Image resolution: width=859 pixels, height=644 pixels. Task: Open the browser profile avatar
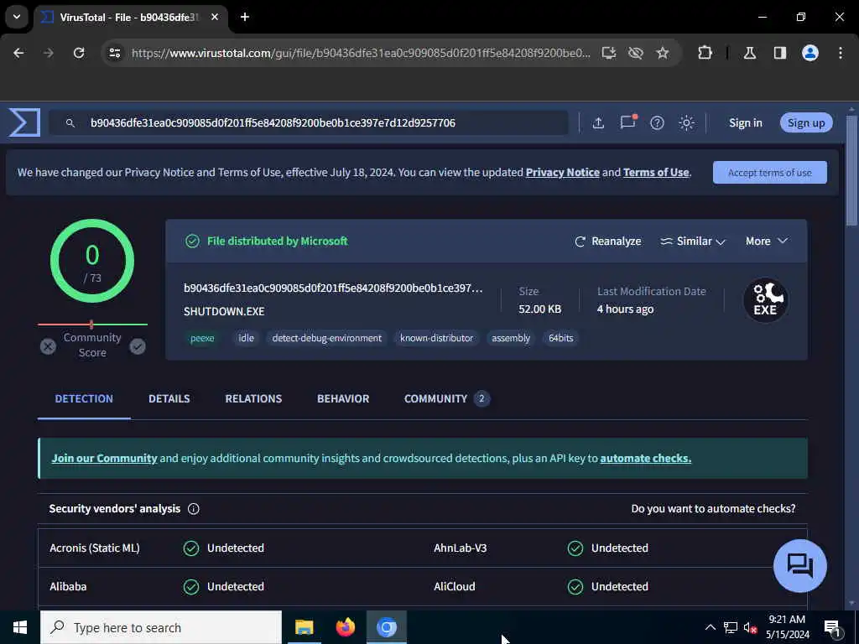pos(810,53)
